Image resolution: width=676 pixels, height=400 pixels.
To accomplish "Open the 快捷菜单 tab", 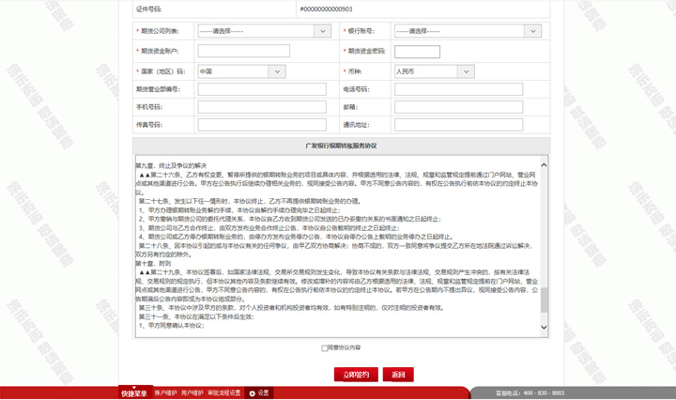I will click(134, 393).
